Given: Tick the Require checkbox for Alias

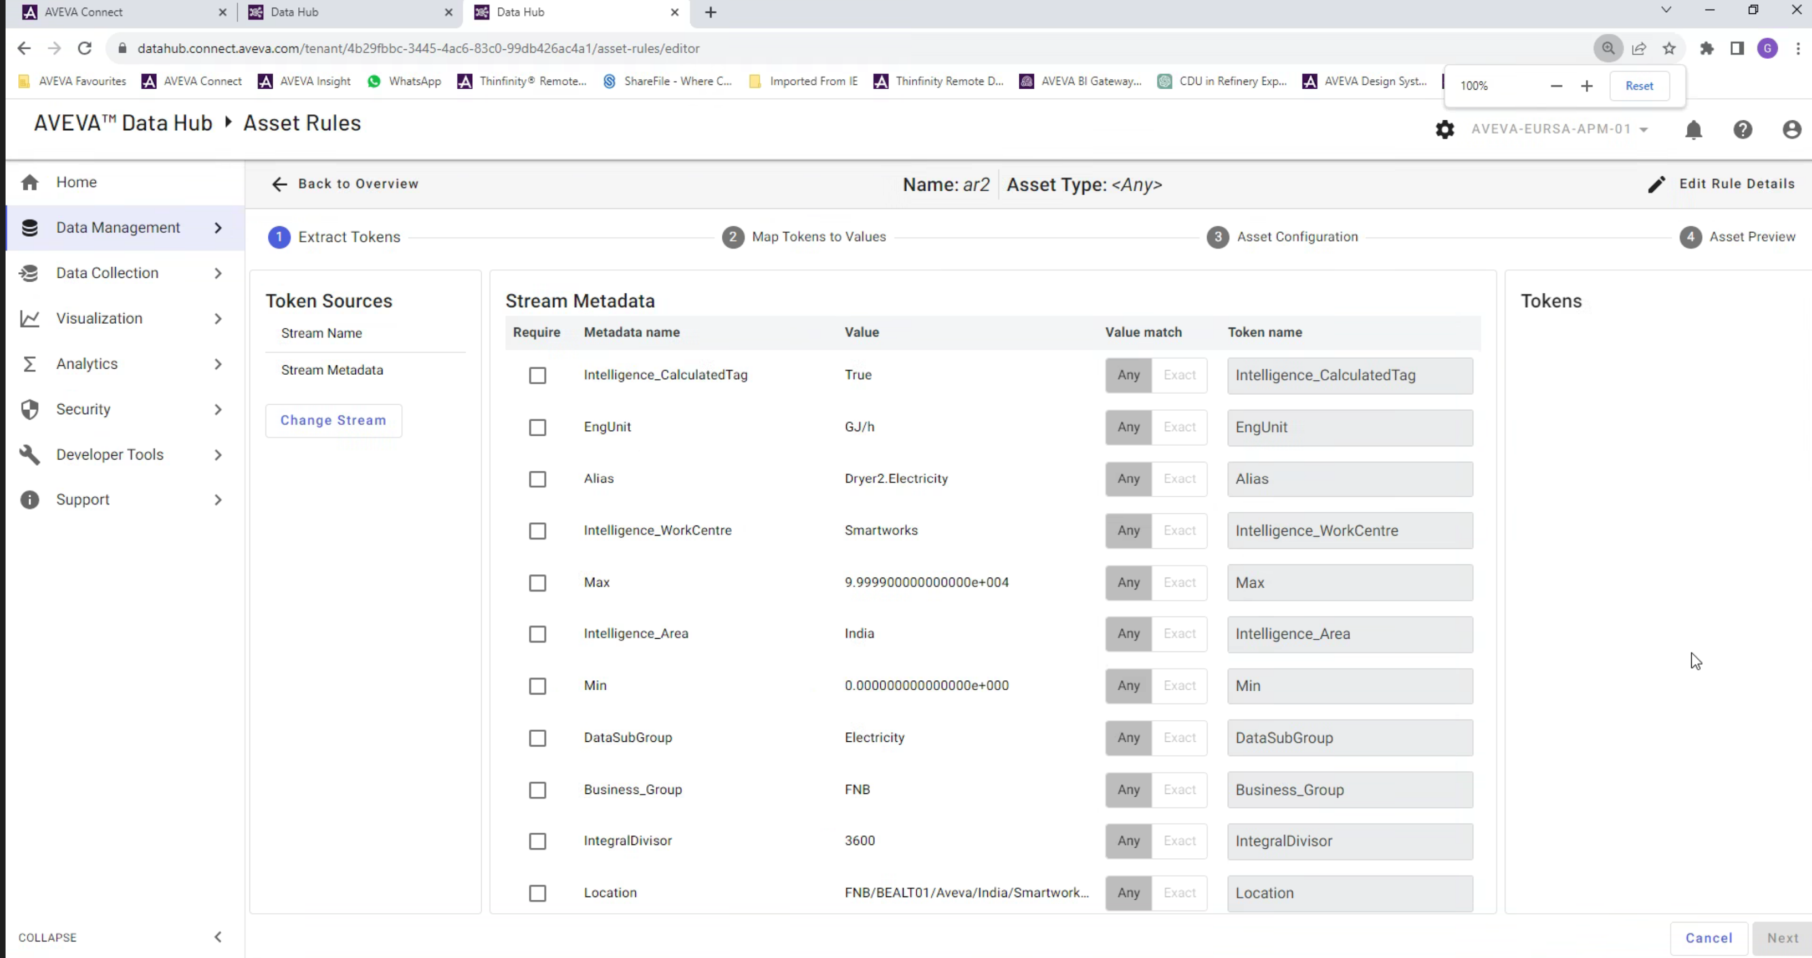Looking at the screenshot, I should coord(538,479).
